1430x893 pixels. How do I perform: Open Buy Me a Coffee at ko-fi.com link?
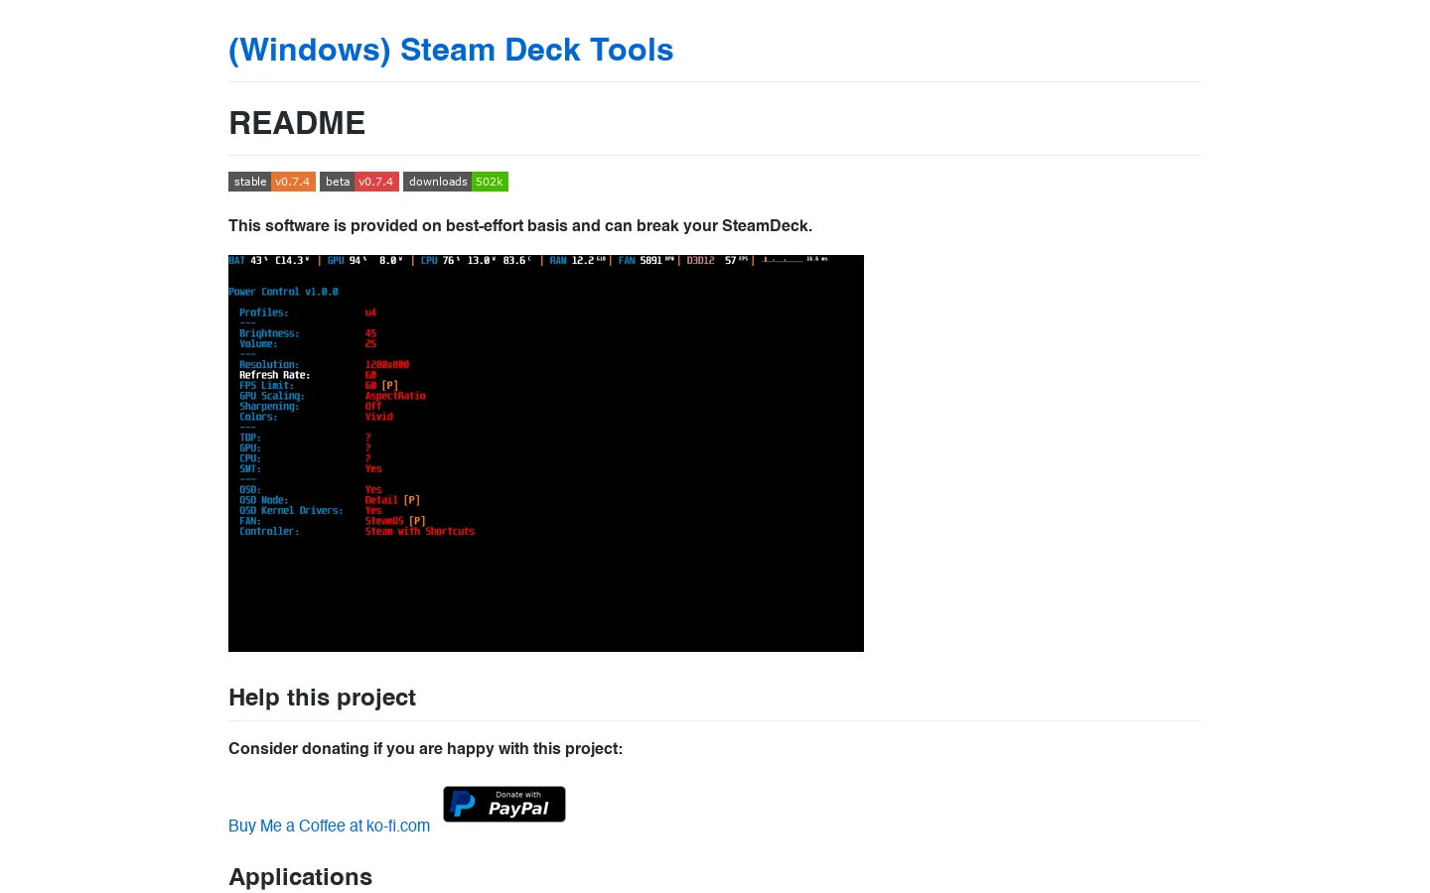pos(329,826)
